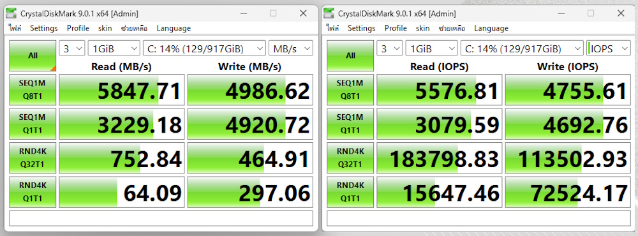The height and width of the screenshot is (236, 638).
Task: Open drive C: selector in left window
Action: [204, 48]
